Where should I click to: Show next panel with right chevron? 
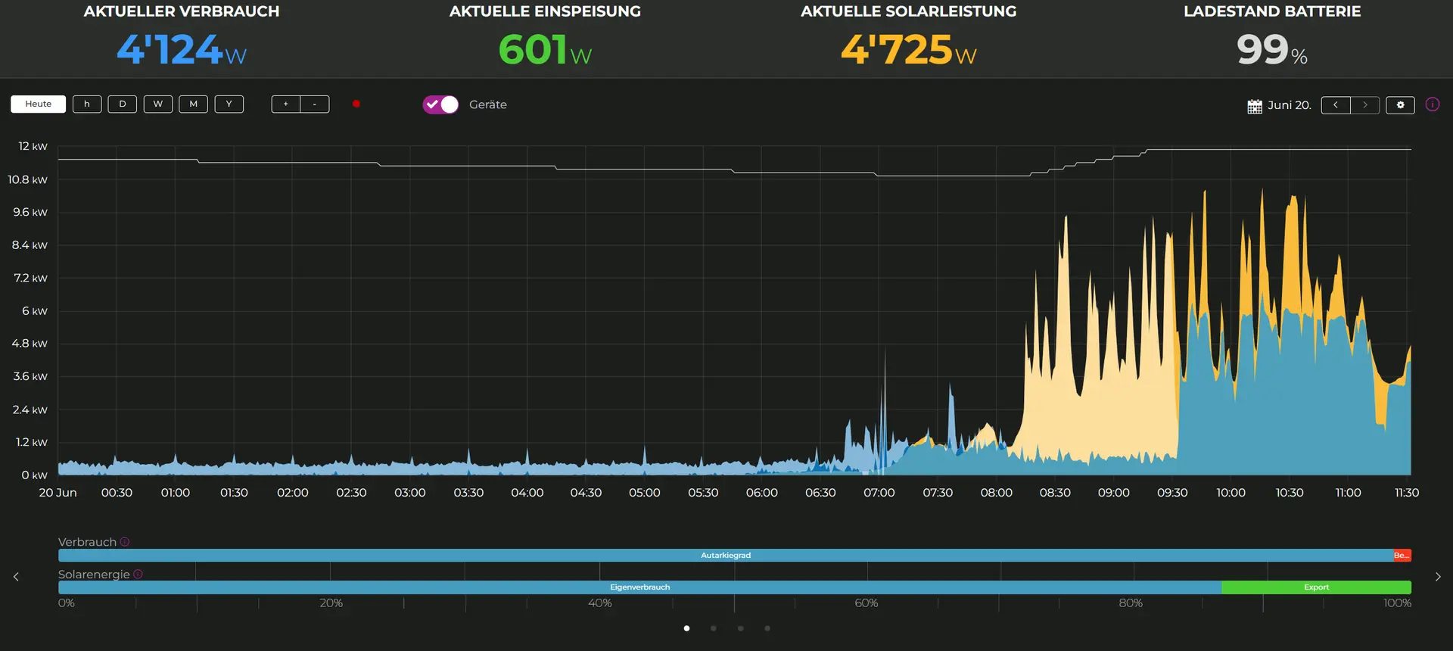click(x=1438, y=577)
